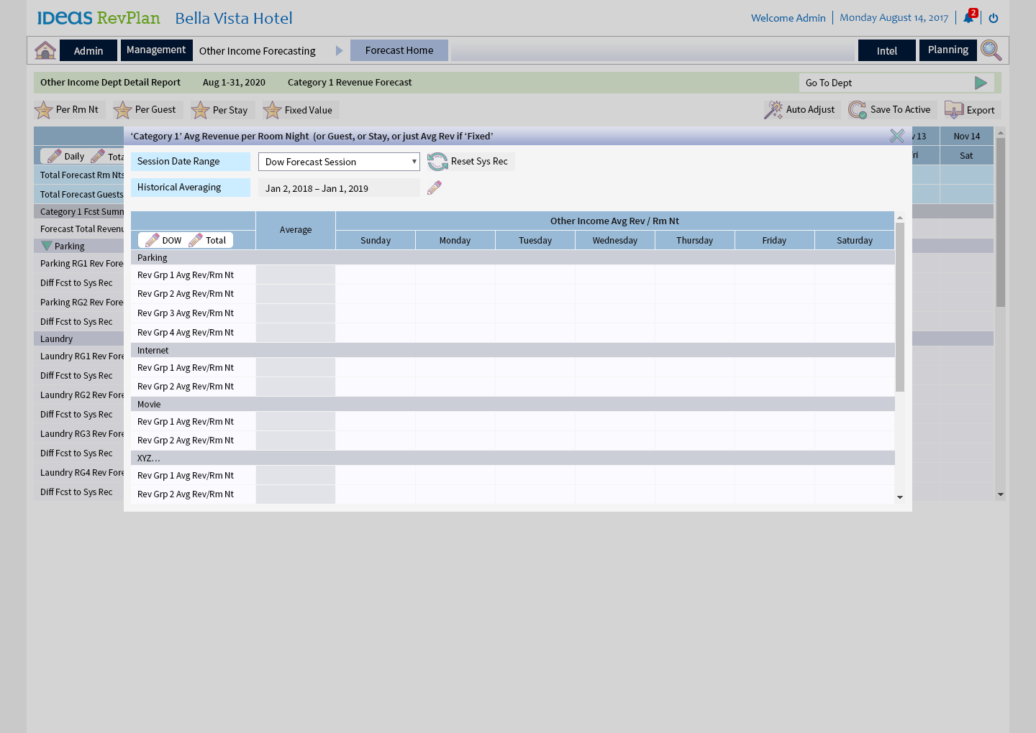The image size is (1036, 733).
Task: Click the power logout icon
Action: coord(994,18)
